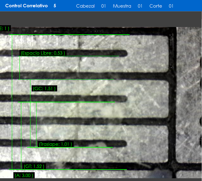The image size is (202, 181).
Task: Select the 01 value next to Muestra
Action: click(x=140, y=6)
